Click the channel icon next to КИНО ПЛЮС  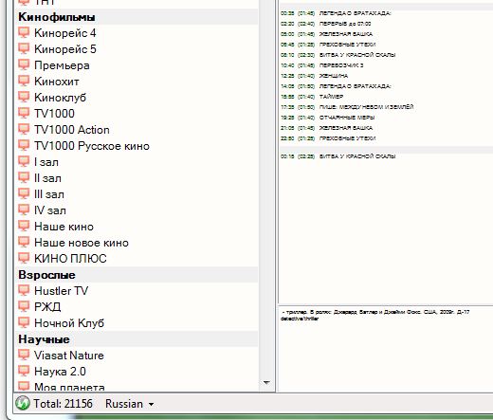pyautogui.click(x=24, y=258)
